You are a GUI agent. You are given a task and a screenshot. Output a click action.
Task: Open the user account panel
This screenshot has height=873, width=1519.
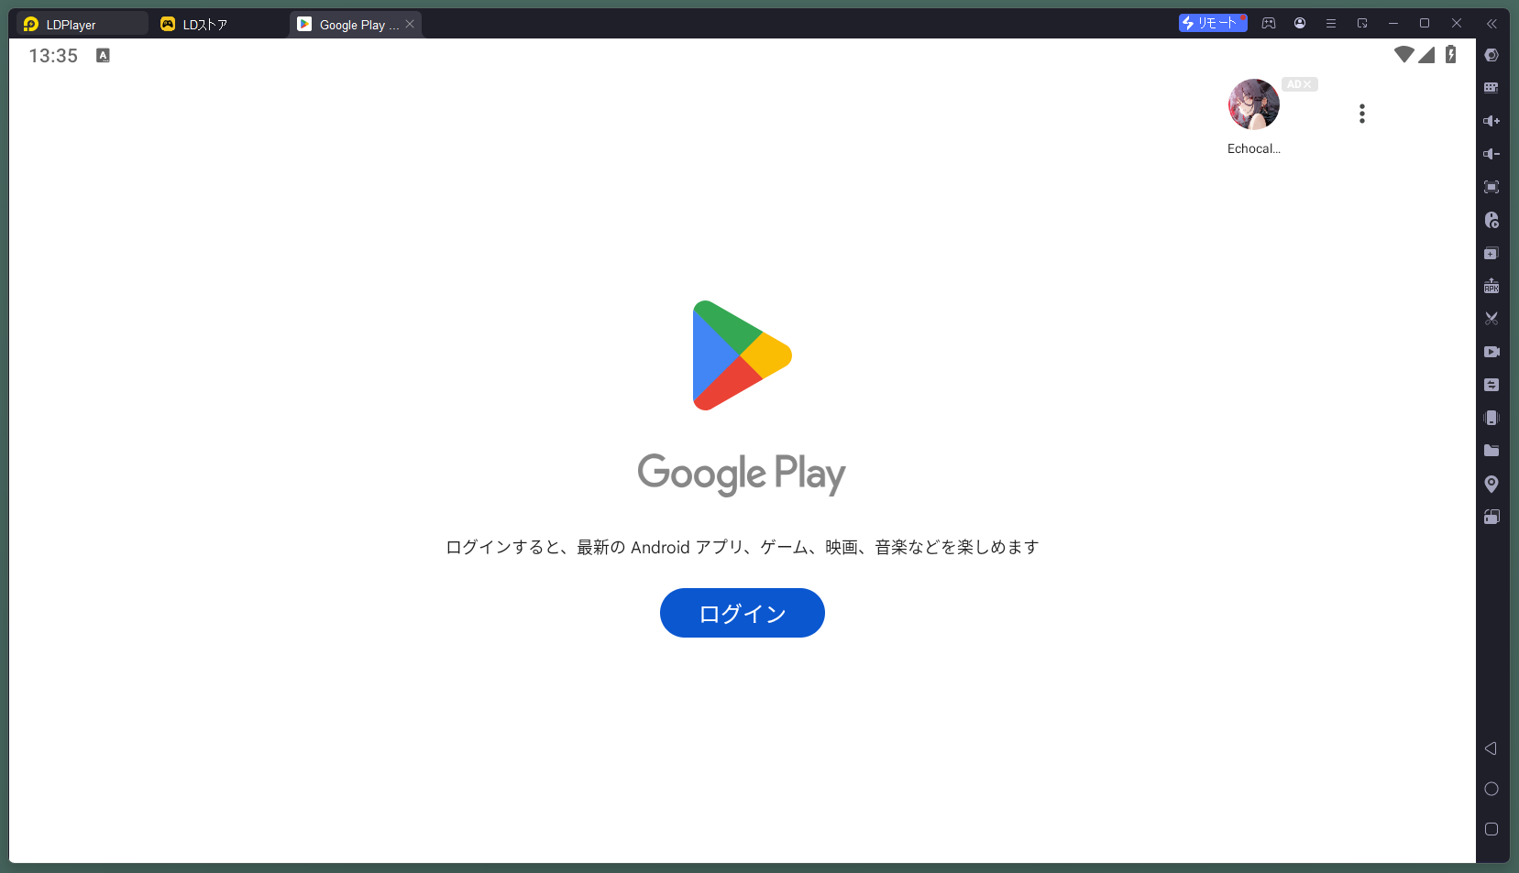coord(1300,24)
